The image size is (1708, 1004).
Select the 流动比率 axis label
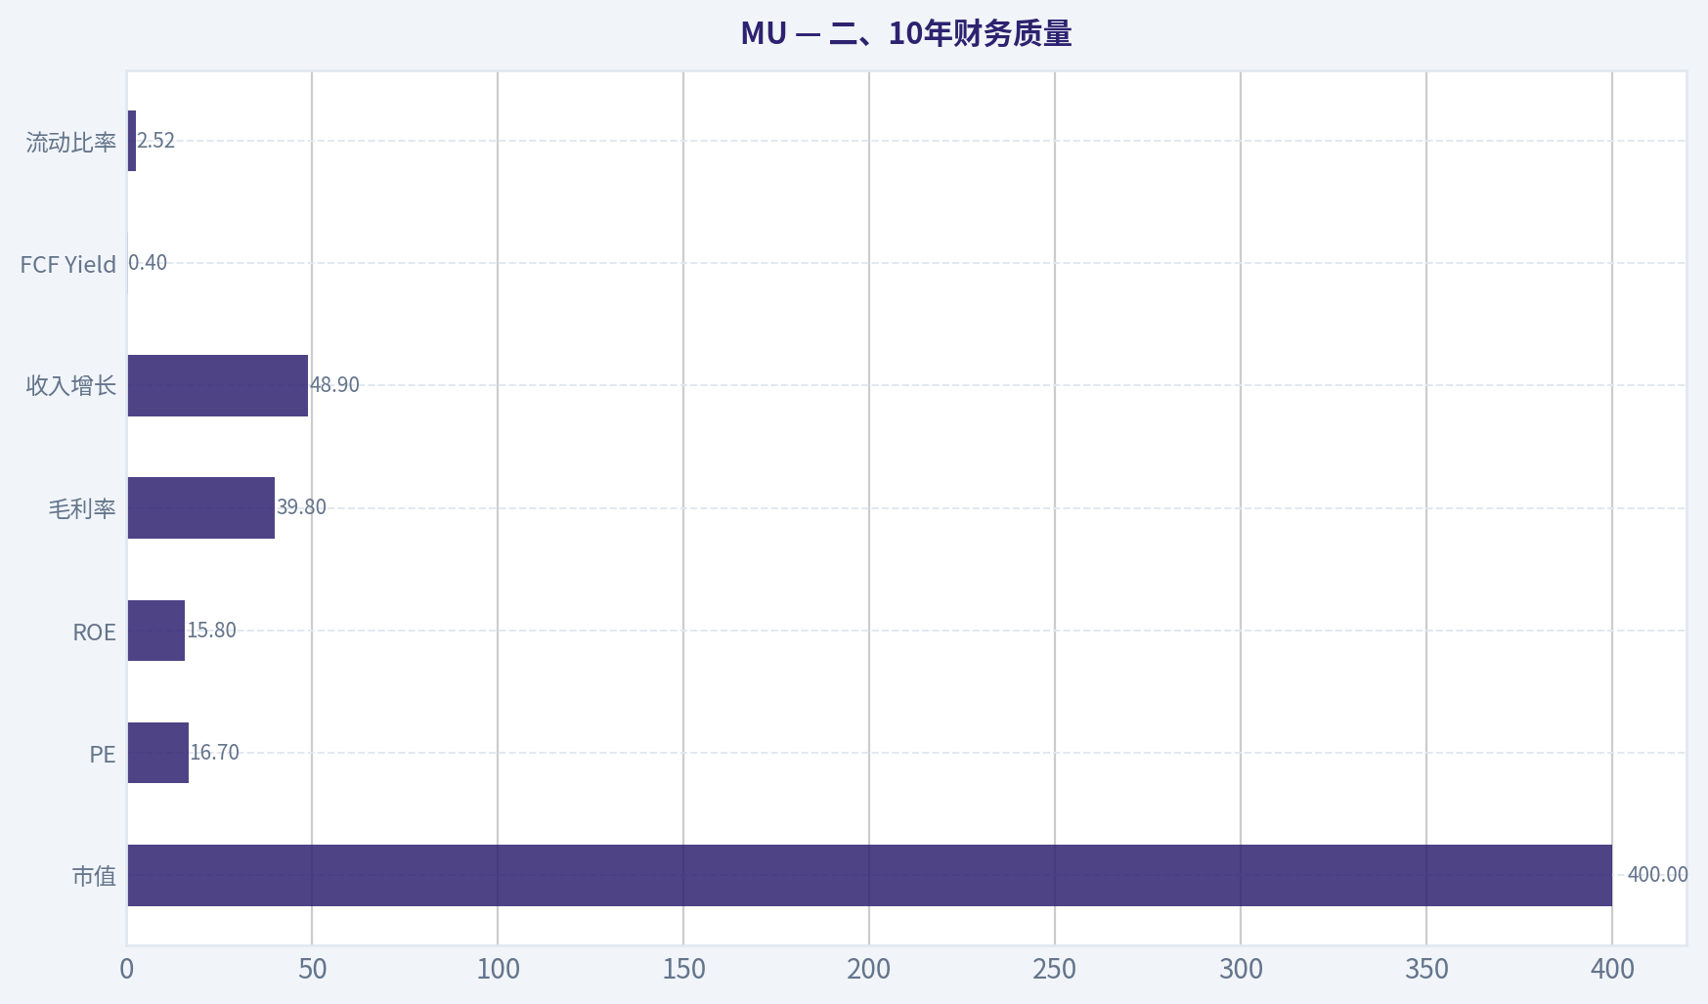71,142
